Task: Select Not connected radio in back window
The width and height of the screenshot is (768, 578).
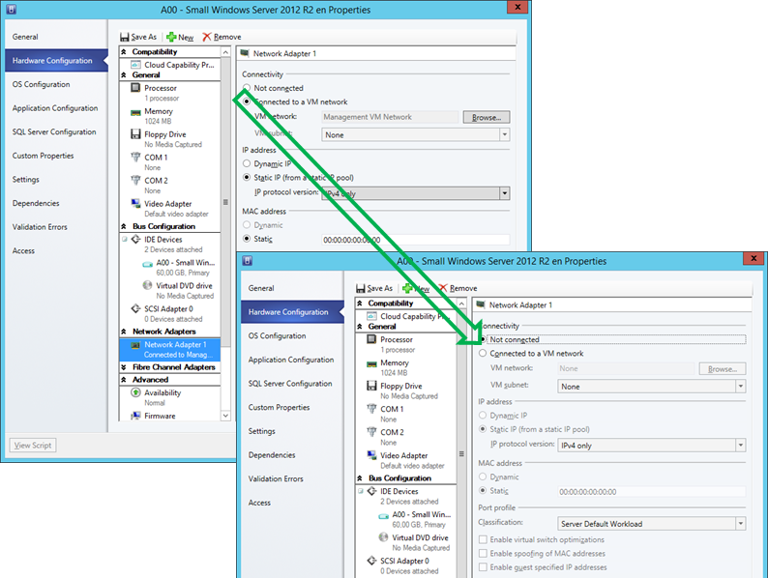Action: 247,88
